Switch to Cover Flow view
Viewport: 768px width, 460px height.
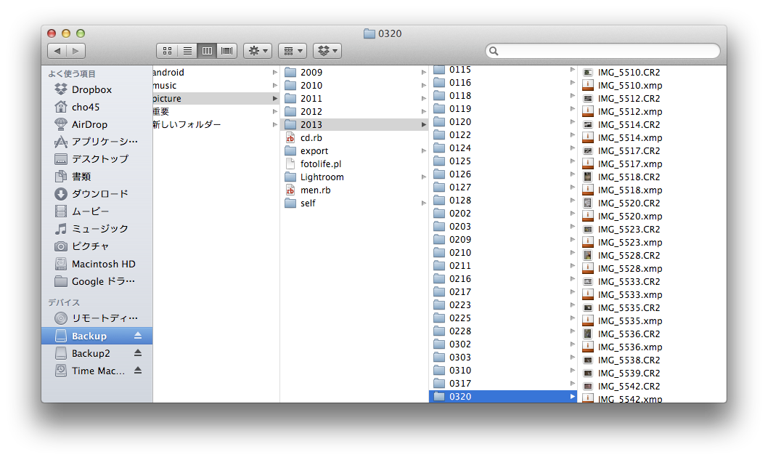pos(227,51)
